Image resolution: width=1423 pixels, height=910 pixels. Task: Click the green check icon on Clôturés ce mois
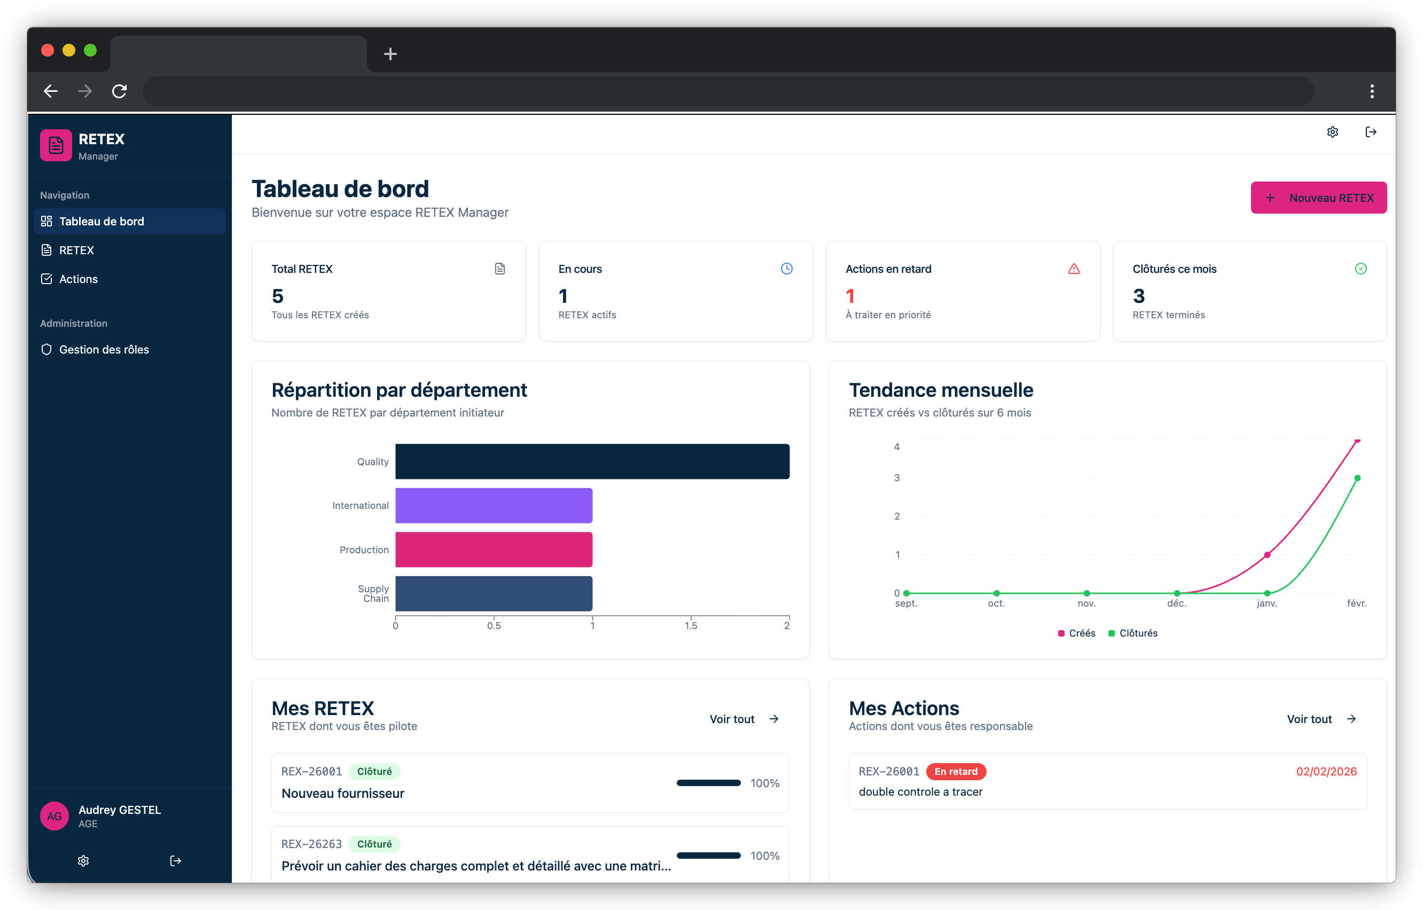tap(1361, 268)
